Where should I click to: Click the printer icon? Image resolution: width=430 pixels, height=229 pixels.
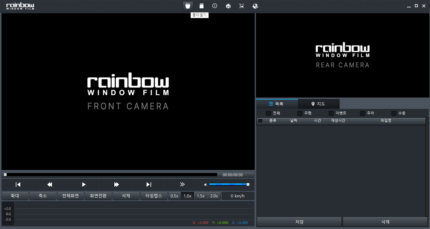[x=228, y=6]
